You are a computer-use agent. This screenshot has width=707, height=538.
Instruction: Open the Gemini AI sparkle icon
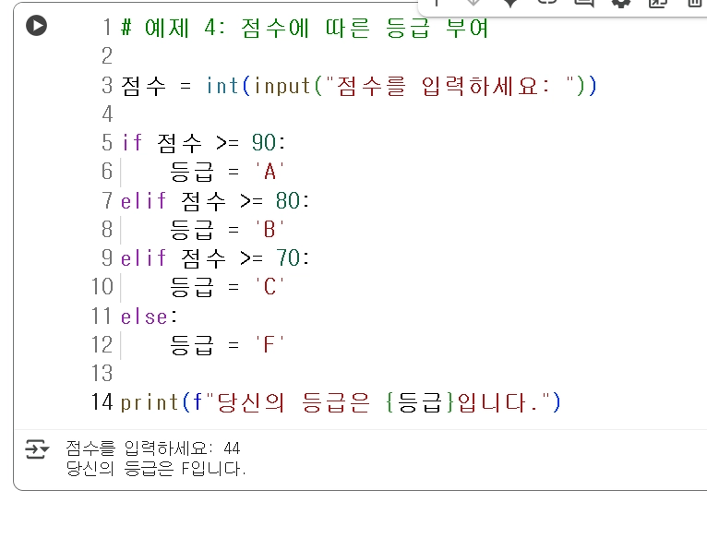point(510,2)
